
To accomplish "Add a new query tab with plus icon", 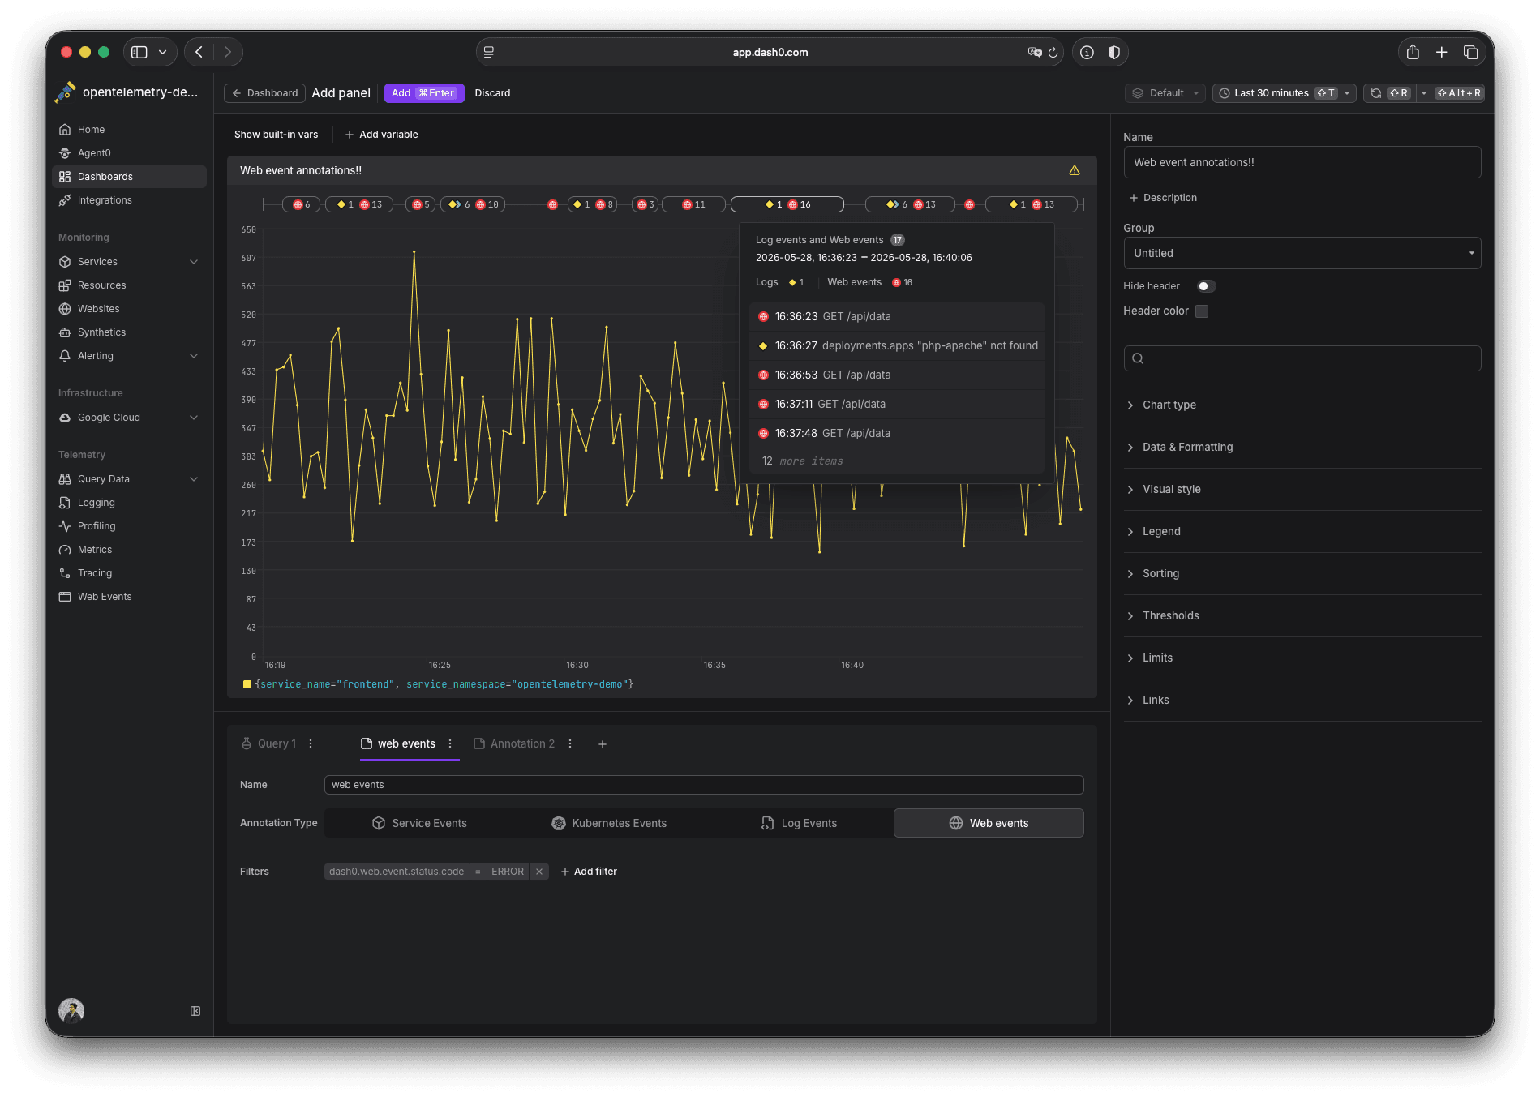I will pos(603,744).
